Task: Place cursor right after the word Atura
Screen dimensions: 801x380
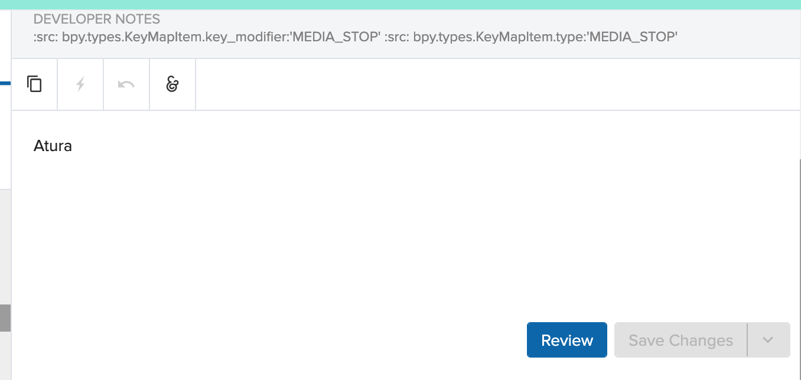Action: 73,146
